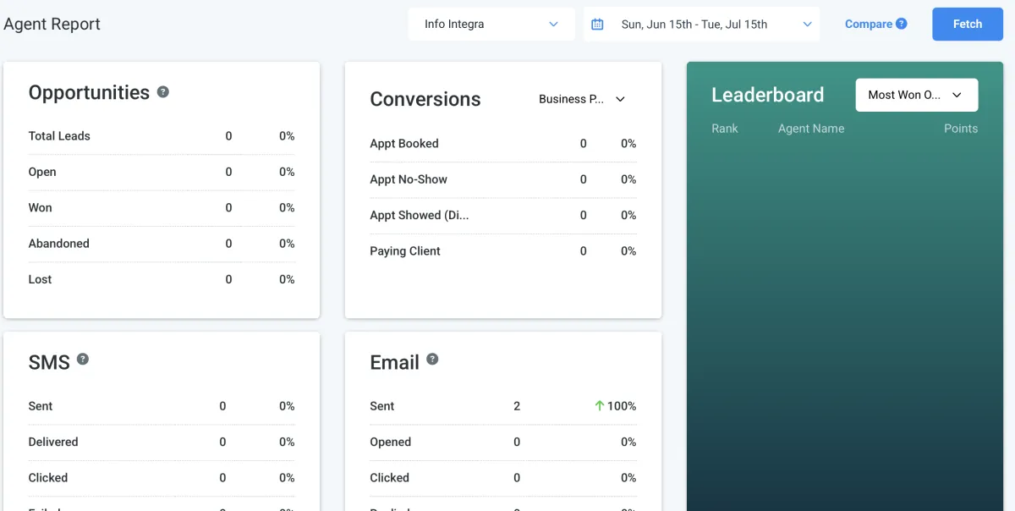Open the Info Integra agent dropdown

coord(491,25)
